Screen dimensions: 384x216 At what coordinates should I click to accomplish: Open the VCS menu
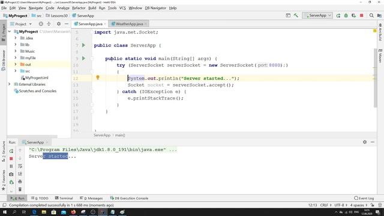click(122, 8)
